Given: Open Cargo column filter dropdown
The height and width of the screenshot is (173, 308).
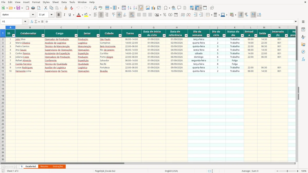Looking at the screenshot, I should coord(76,35).
